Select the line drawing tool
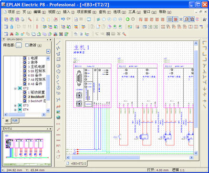The width and height of the screenshot is (209, 173). (58, 43)
